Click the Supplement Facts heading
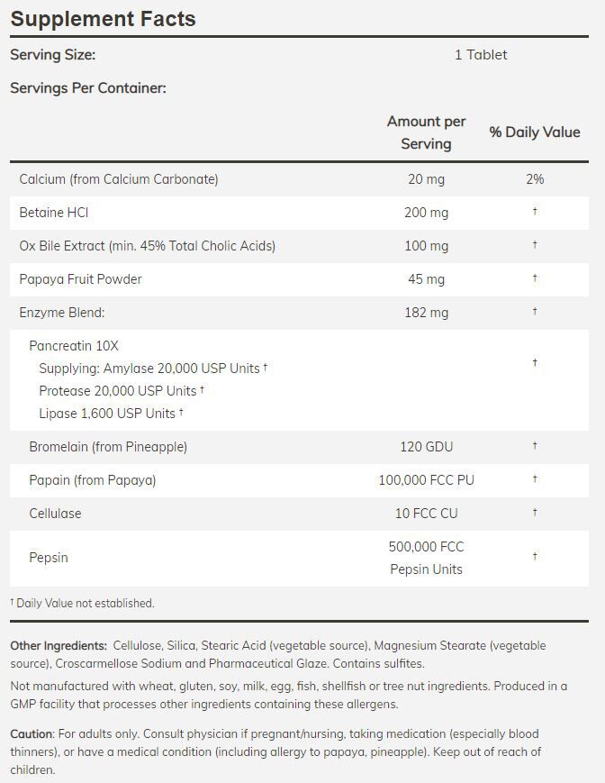The image size is (605, 783). 103,19
